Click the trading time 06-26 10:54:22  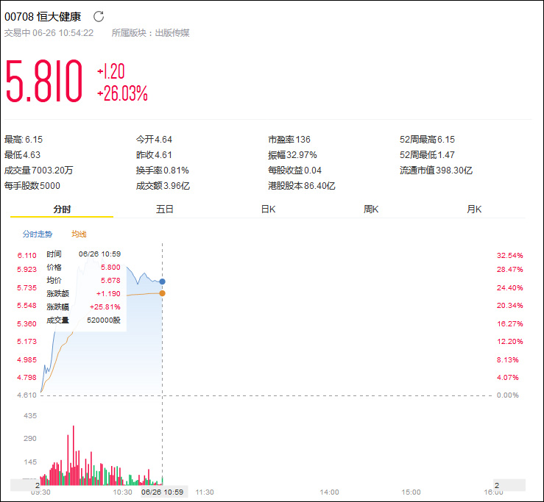coord(63,33)
